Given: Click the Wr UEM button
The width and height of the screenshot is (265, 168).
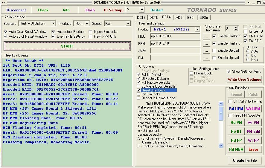Looking at the screenshot, I should [253, 109].
